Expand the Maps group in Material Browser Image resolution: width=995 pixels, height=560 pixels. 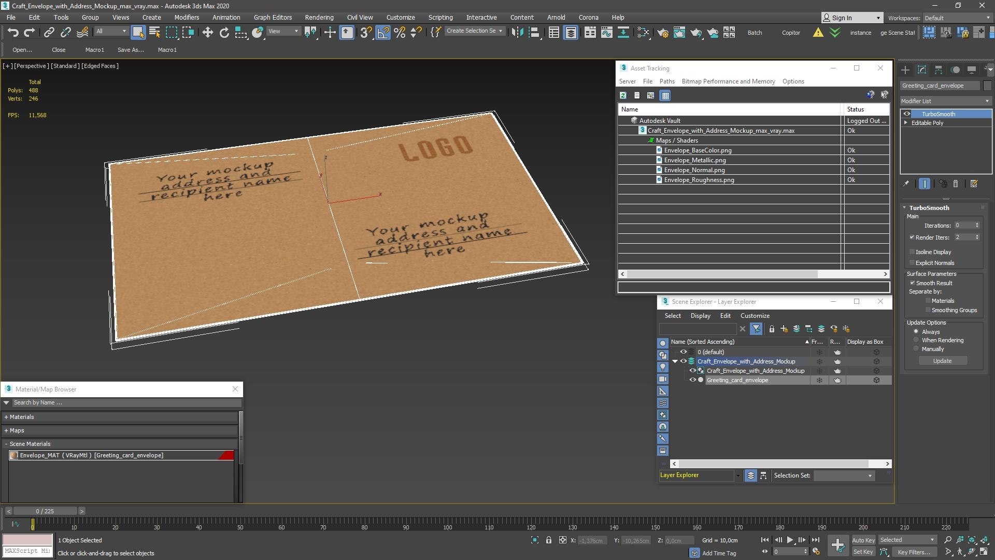click(x=6, y=430)
